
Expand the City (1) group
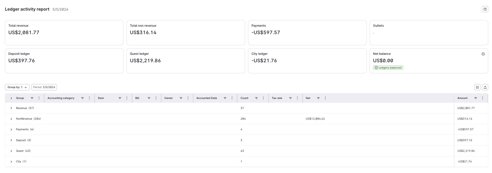point(11,162)
